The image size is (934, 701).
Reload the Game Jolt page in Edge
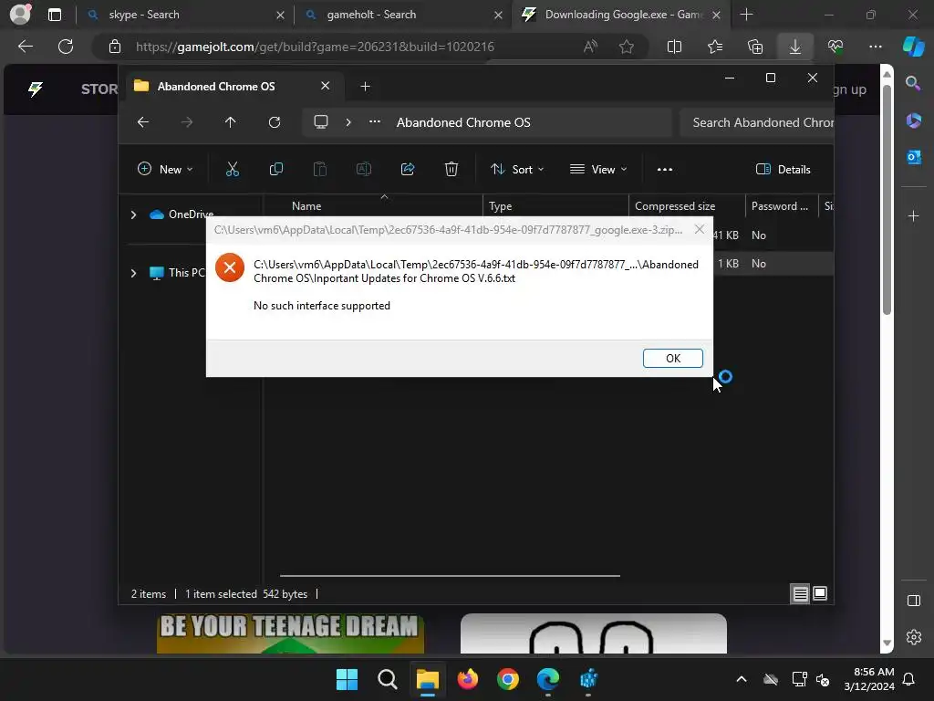tap(66, 47)
